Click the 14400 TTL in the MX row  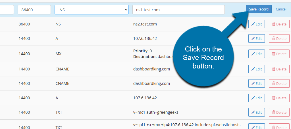pyautogui.click(x=24, y=54)
